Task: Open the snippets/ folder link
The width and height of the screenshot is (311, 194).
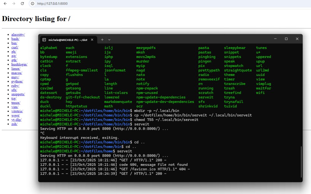Action: point(18,94)
